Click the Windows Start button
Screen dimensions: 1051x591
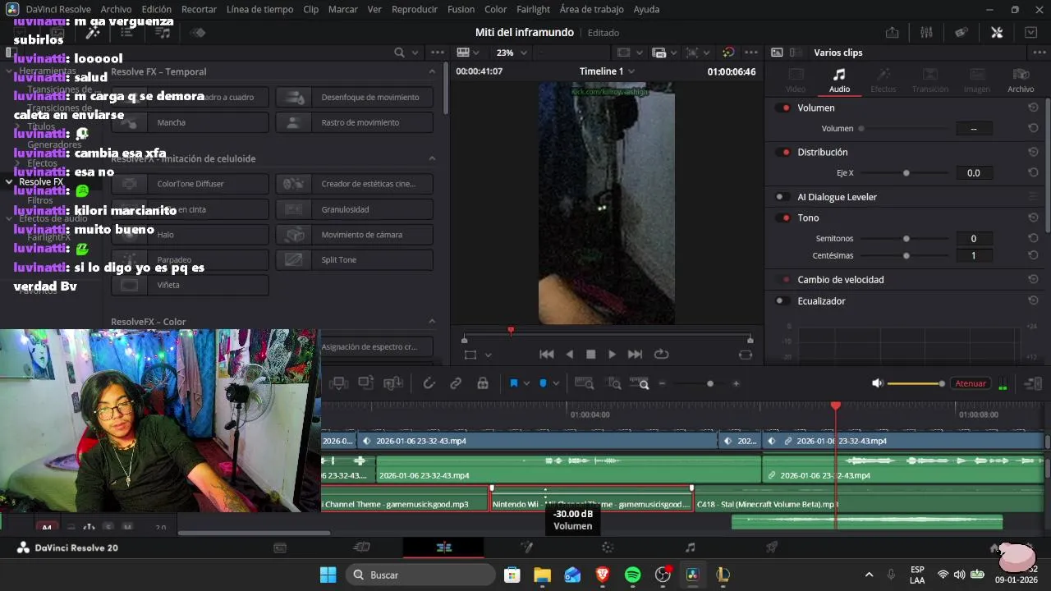tap(328, 575)
